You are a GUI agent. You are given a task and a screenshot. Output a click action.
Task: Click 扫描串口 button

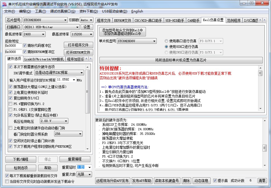[x=13, y=27]
